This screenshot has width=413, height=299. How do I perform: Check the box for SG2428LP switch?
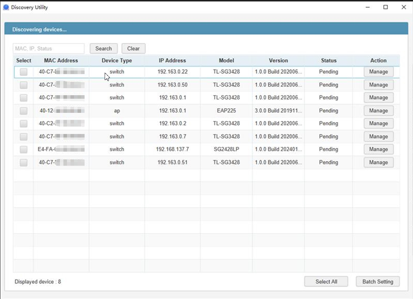click(24, 149)
